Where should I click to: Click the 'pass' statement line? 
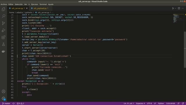[29, 95]
